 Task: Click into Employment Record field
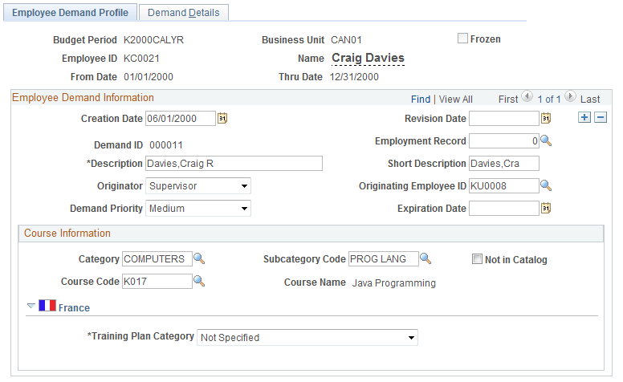click(x=504, y=141)
